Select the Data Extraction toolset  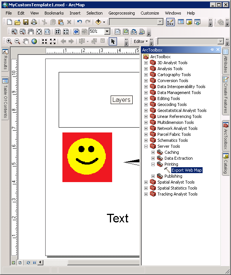click(x=178, y=158)
